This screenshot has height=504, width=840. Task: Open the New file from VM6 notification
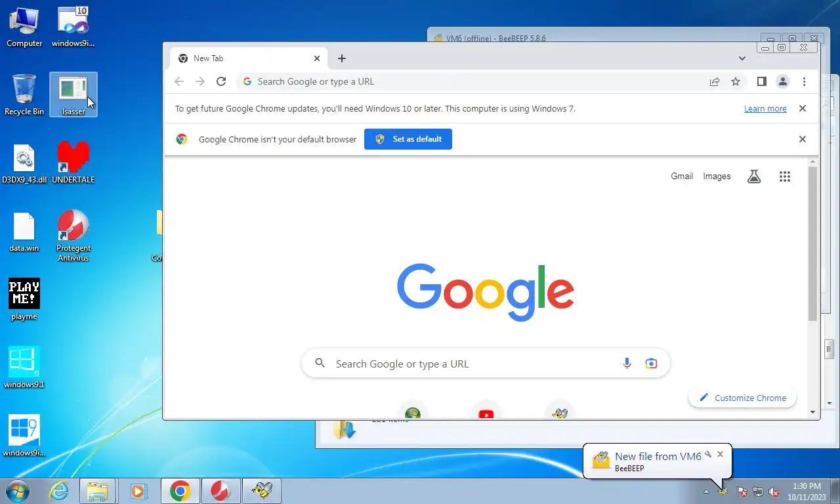(x=658, y=457)
